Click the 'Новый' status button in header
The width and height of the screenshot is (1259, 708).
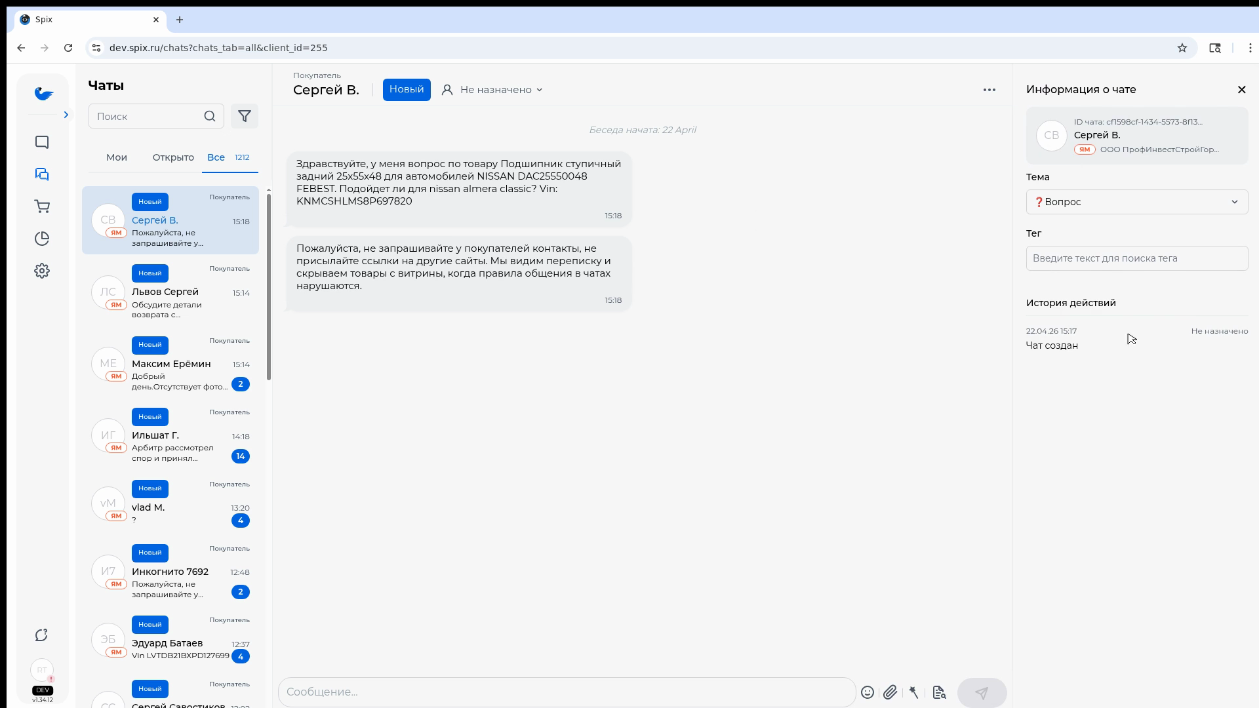(407, 90)
